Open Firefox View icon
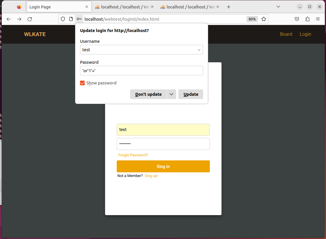Screen dimensions: 326x239 [x=19, y=7]
